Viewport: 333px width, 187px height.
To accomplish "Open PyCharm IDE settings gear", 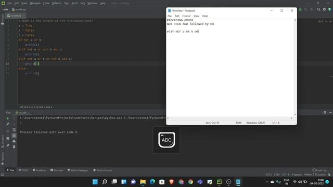I will [x=324, y=9].
